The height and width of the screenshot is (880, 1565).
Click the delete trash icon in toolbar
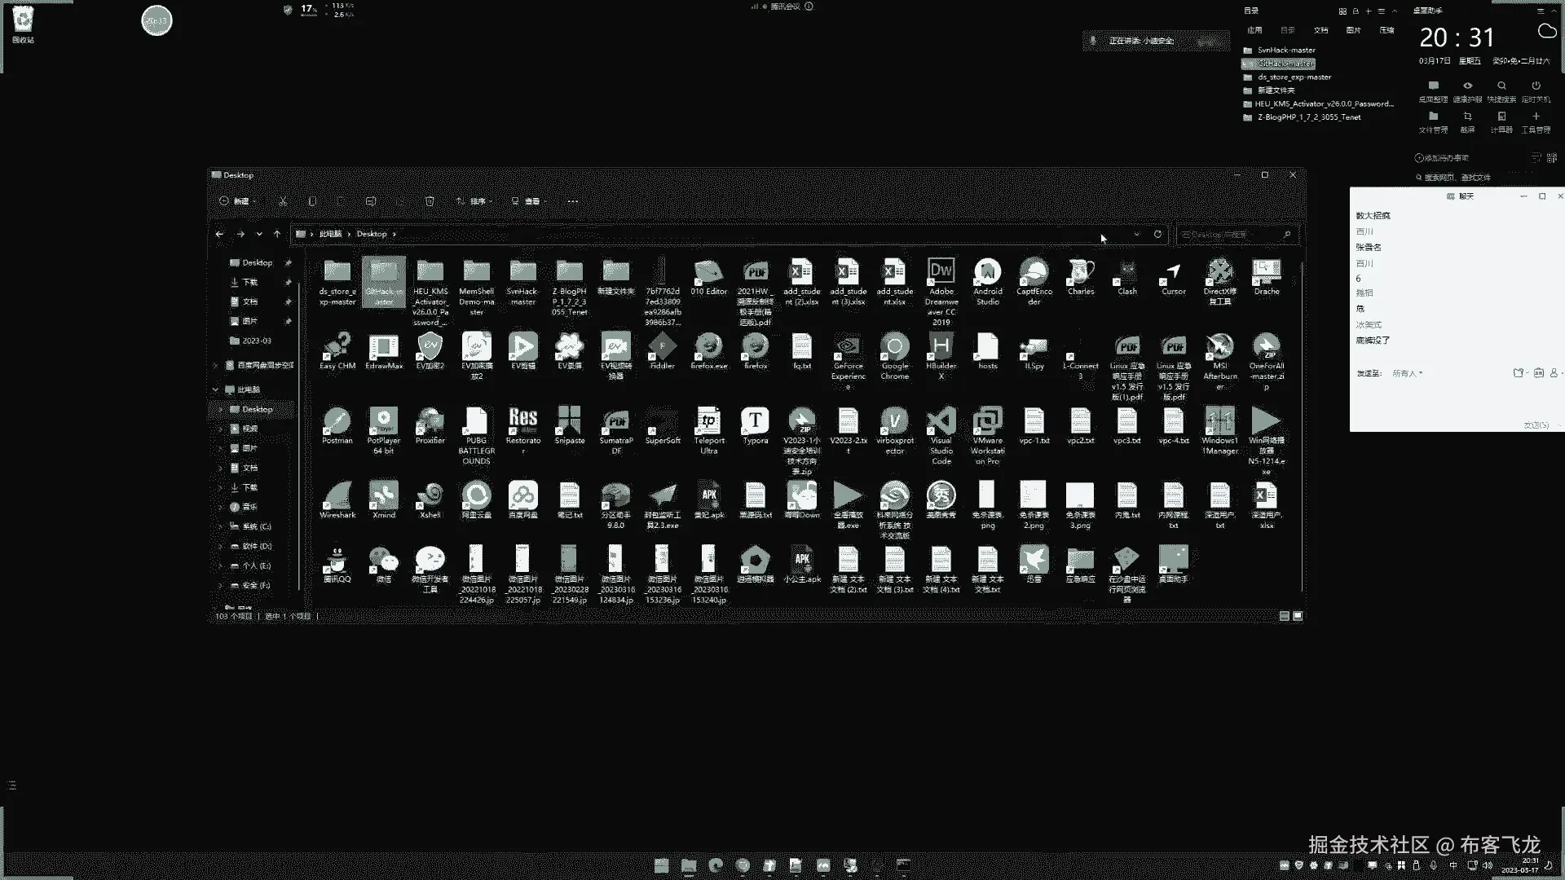430,201
